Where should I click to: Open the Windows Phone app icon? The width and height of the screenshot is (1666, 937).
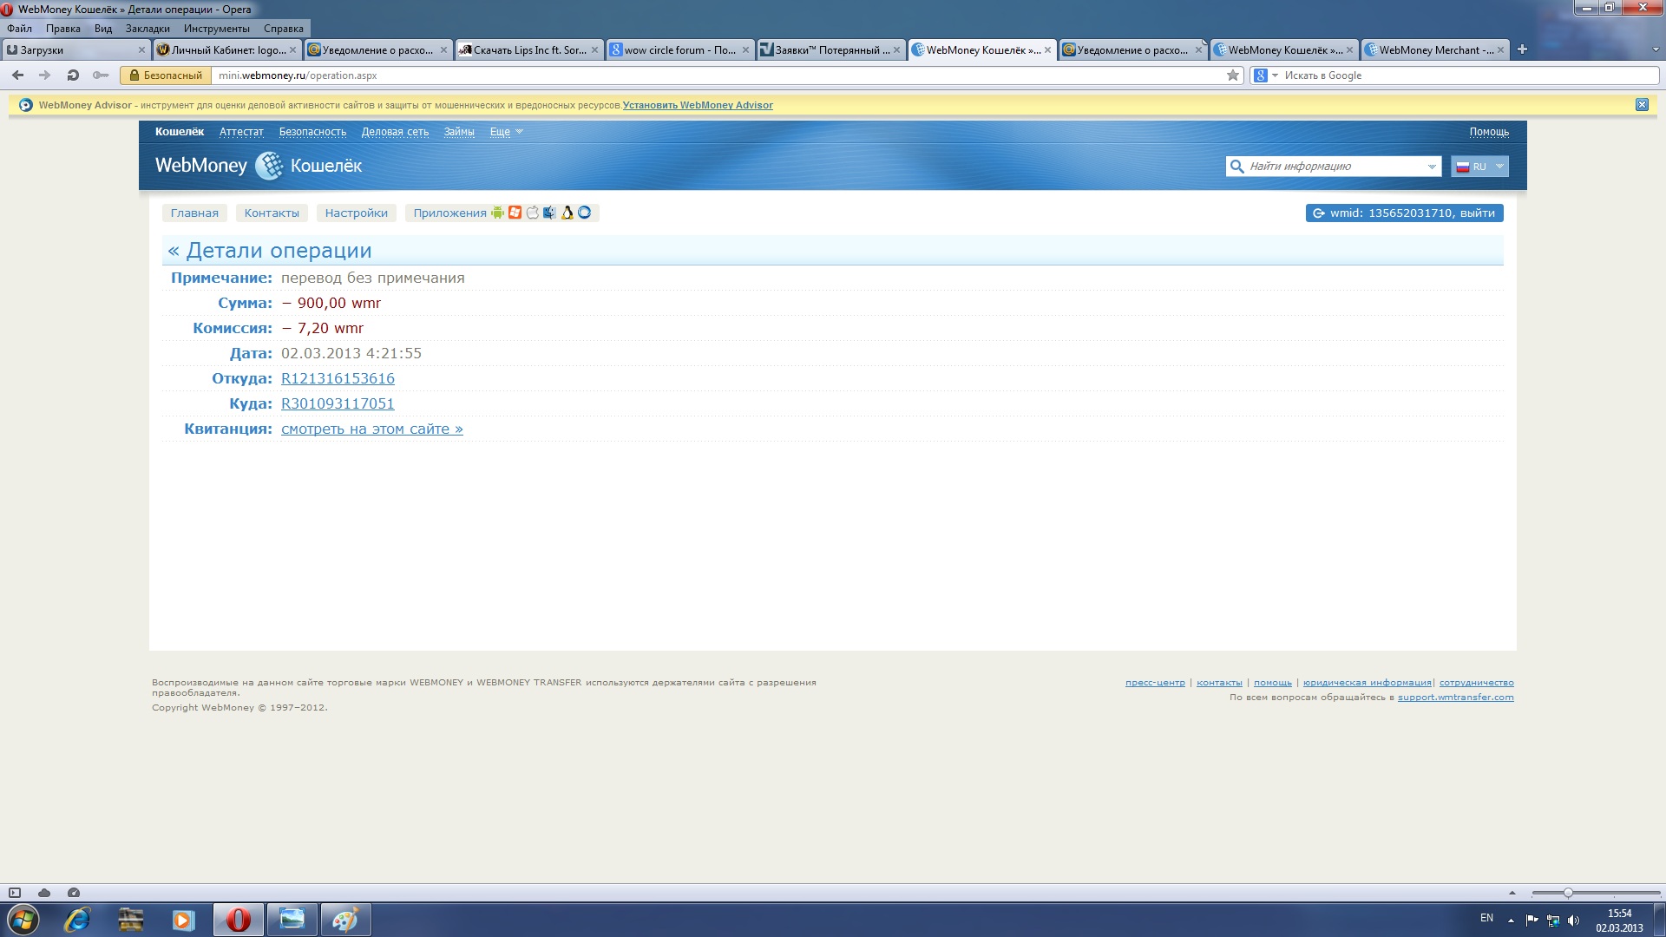tap(515, 213)
